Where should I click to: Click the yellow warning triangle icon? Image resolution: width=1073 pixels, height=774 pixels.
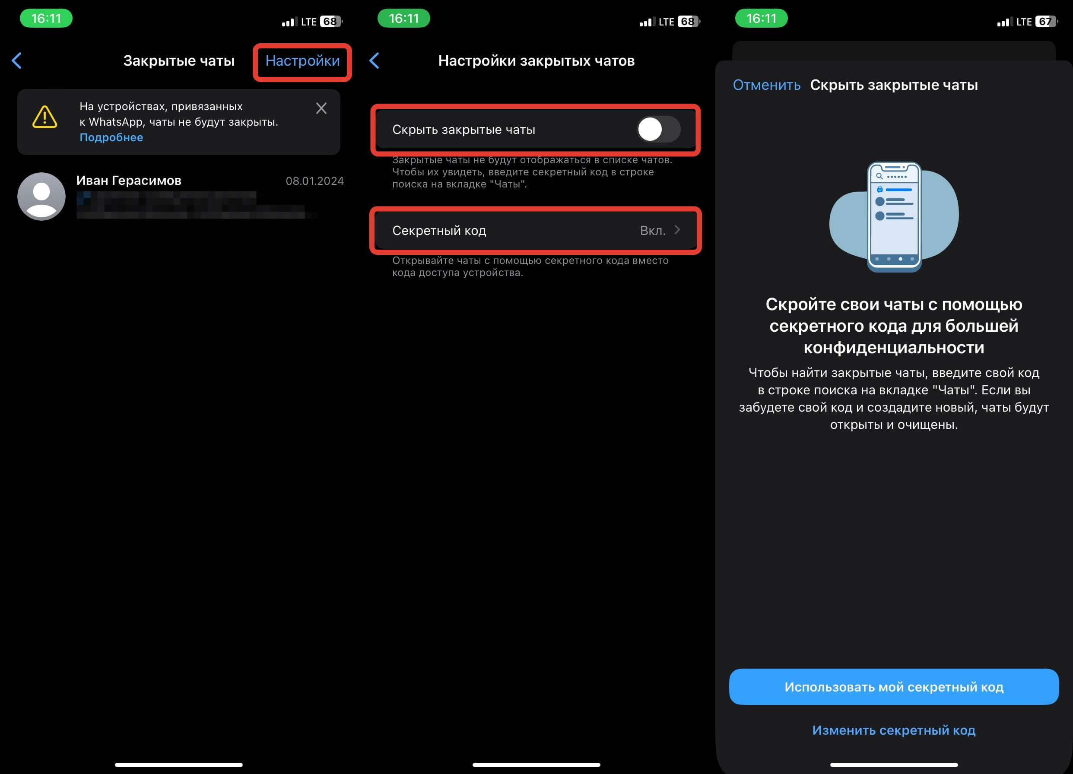45,117
